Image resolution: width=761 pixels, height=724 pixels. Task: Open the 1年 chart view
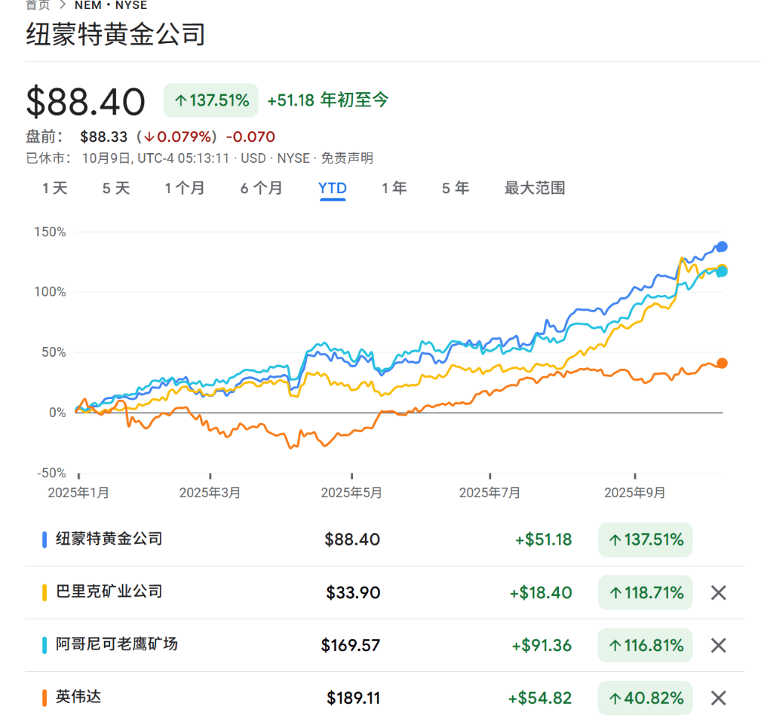point(394,188)
